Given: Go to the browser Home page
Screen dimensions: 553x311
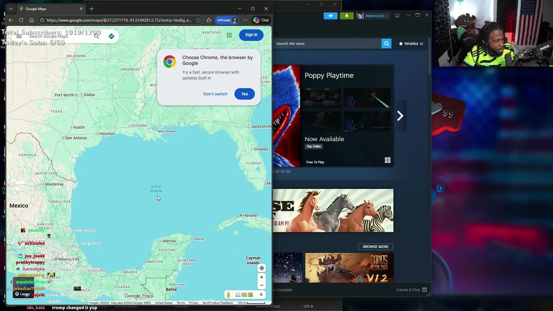Looking at the screenshot, I should pyautogui.click(x=32, y=20).
